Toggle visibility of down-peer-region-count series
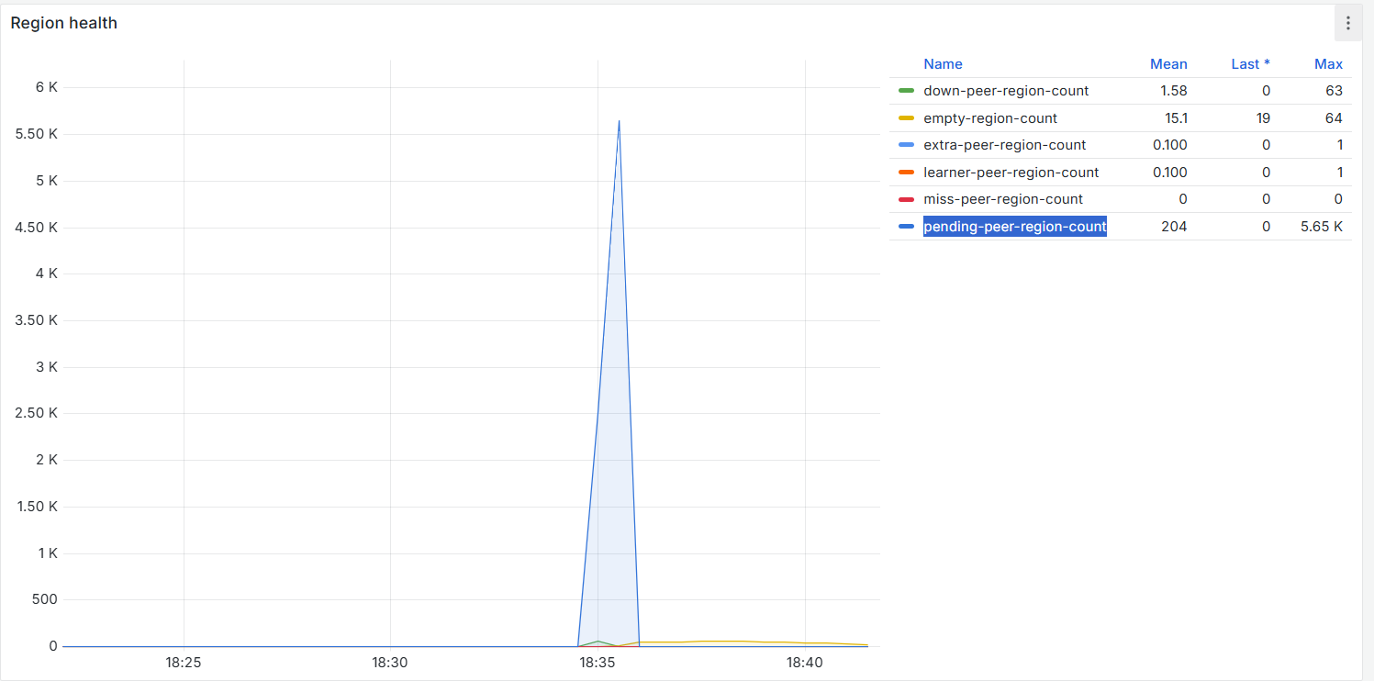Image resolution: width=1374 pixels, height=681 pixels. (1006, 91)
